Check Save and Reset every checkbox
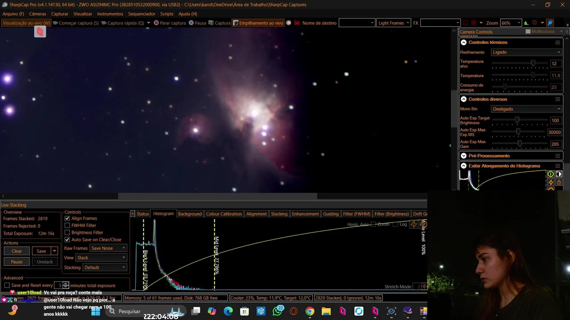This screenshot has height=320, width=570. tap(7, 285)
